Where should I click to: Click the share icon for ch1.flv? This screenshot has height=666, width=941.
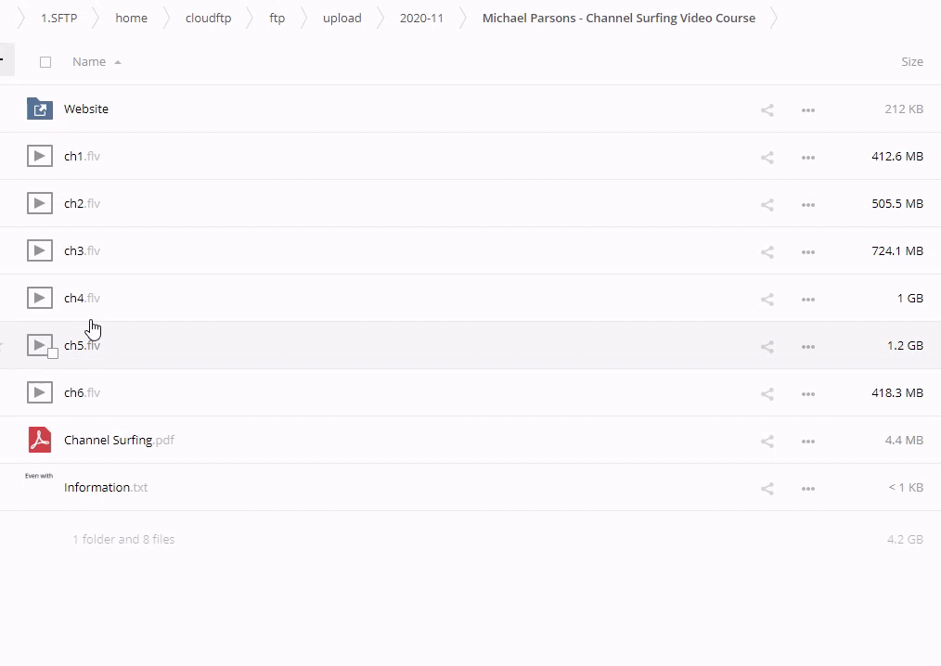pyautogui.click(x=767, y=158)
